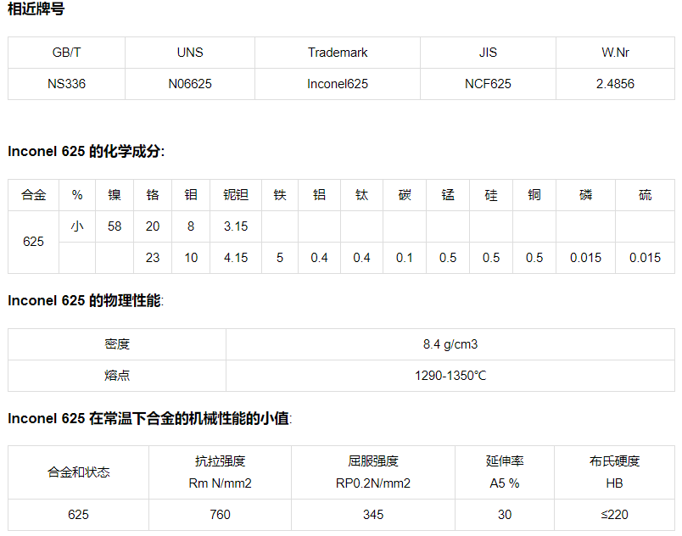Viewport: 682px width, 536px height.
Task: Click the yield strength value 345
Action: tap(373, 515)
